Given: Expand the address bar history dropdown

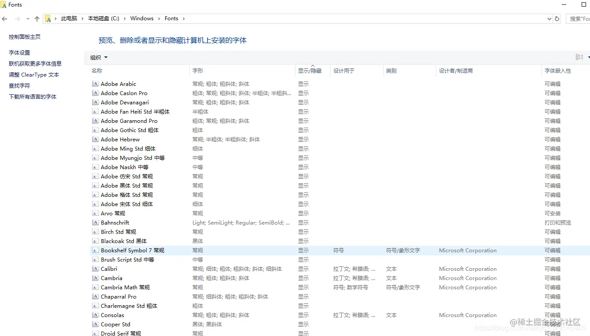Looking at the screenshot, I should (549, 18).
